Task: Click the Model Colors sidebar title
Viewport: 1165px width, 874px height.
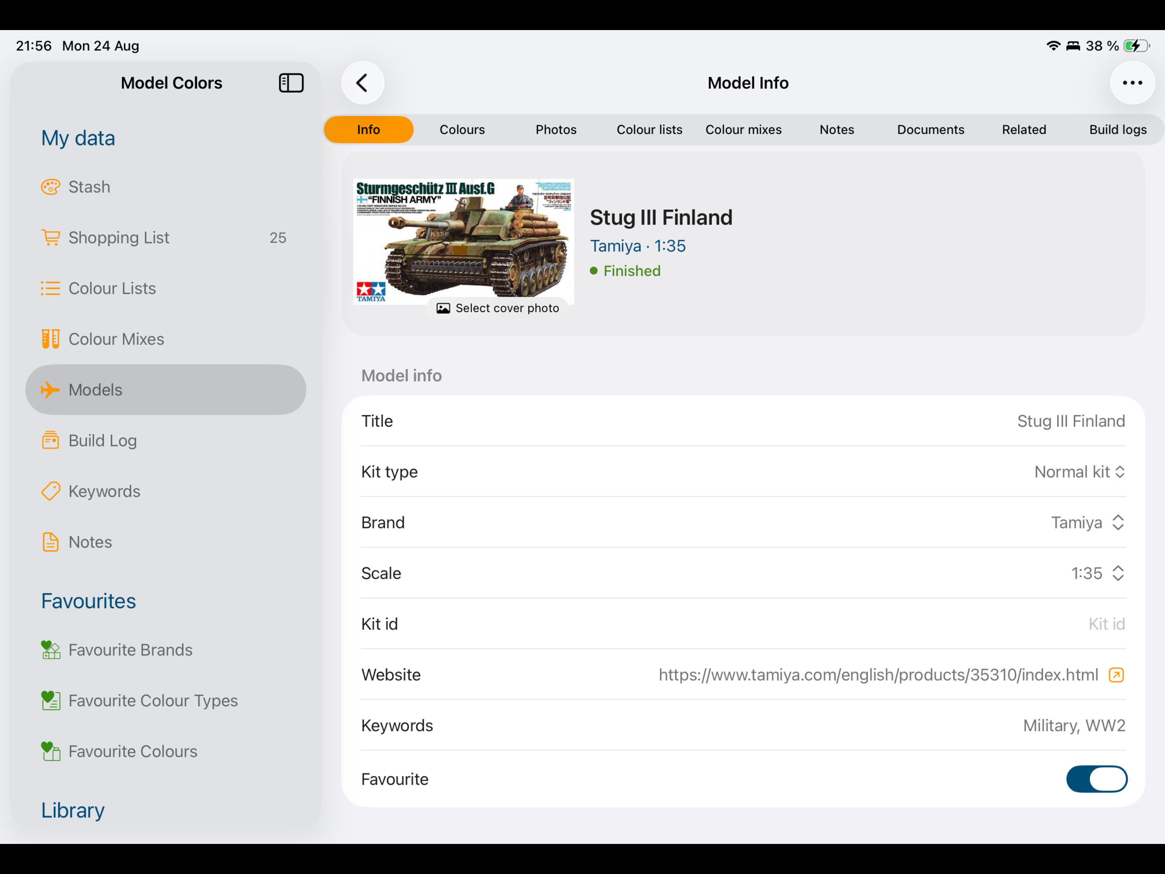Action: click(171, 83)
